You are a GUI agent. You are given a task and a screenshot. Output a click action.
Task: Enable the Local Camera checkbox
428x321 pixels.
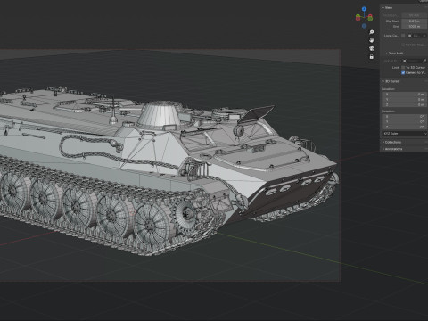[403, 36]
